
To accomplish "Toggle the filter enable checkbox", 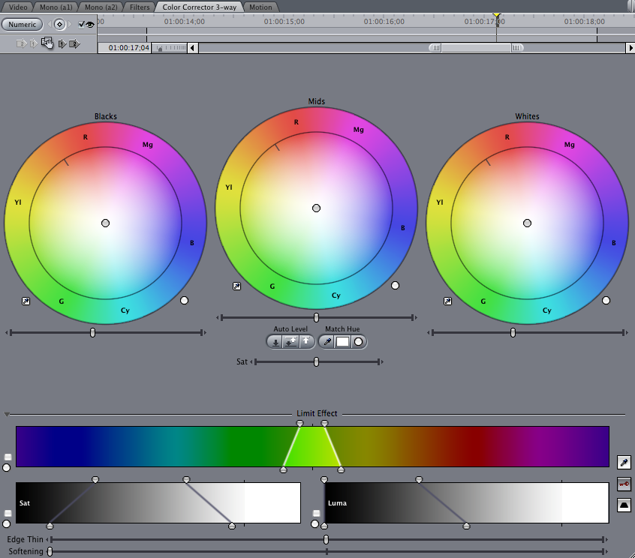I will 81,24.
